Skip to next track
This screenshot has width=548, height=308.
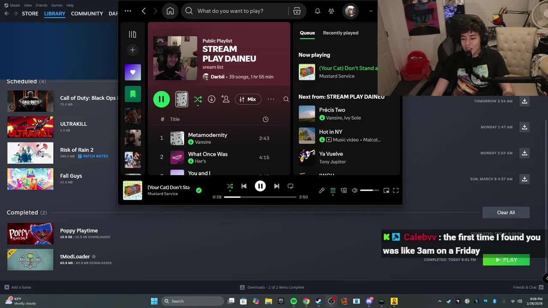(x=277, y=186)
